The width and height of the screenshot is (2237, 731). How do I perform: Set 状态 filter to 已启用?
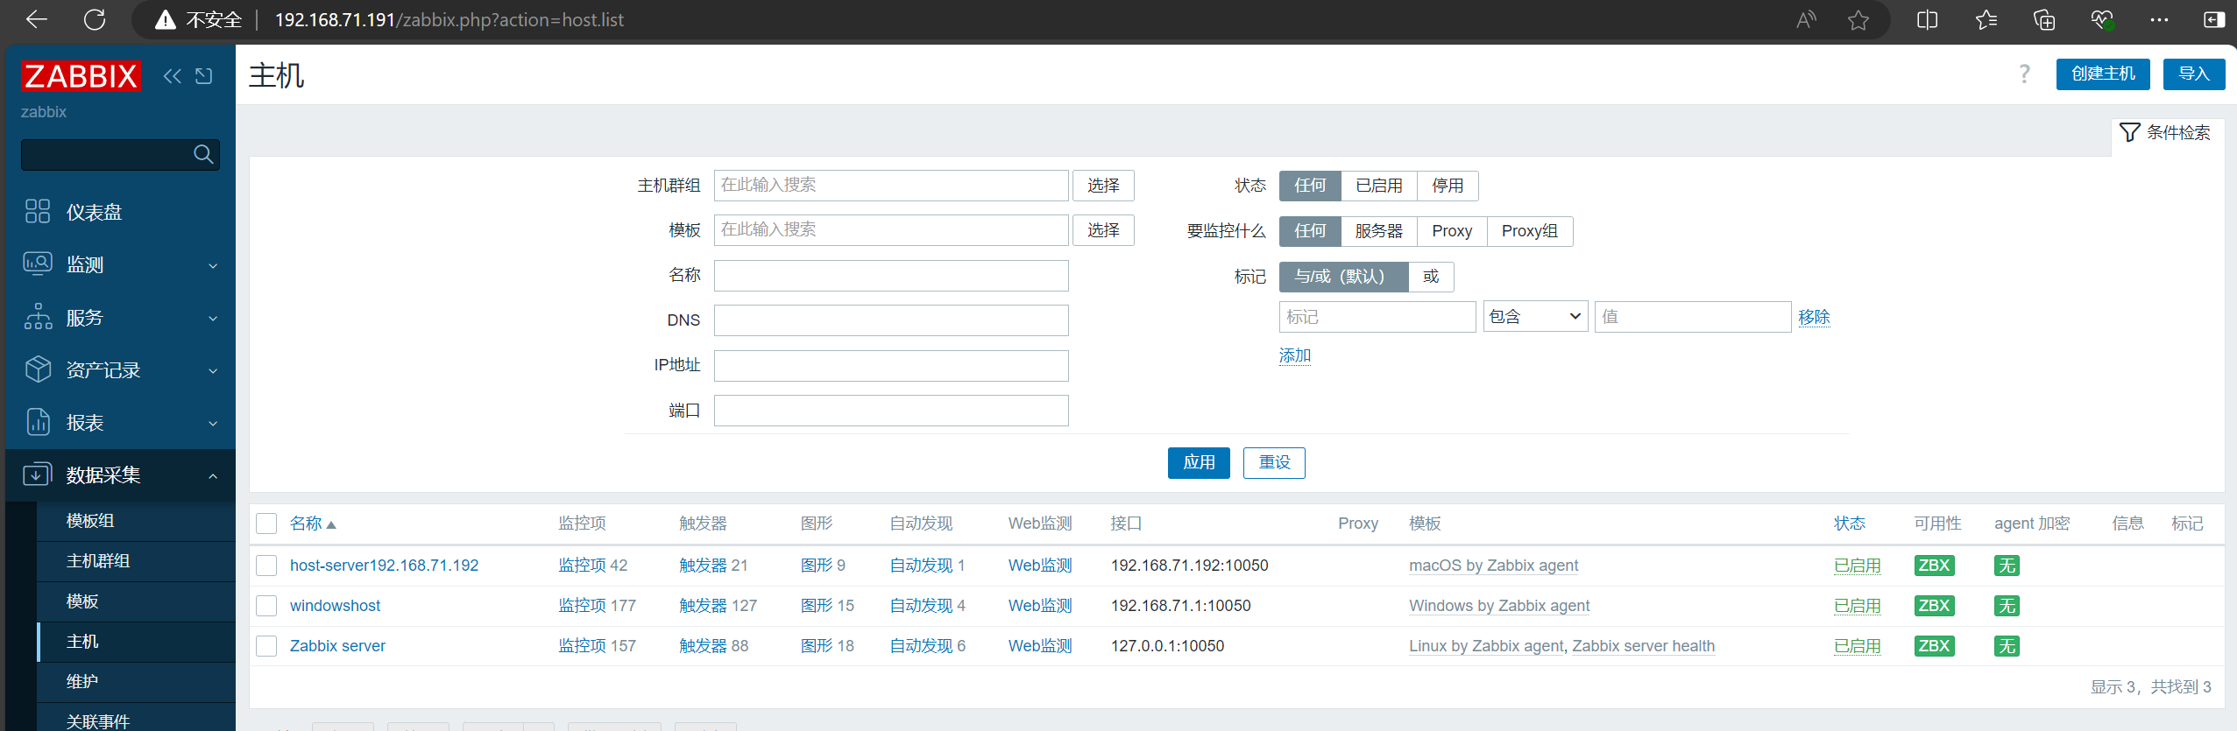point(1378,186)
